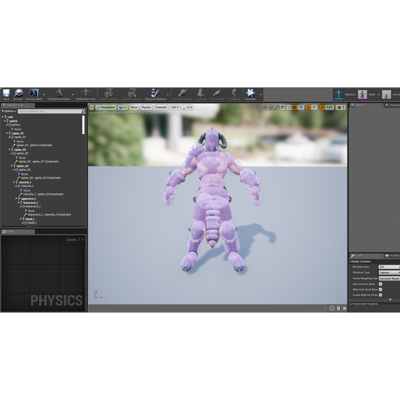Start Simulate in toolbar
400x400 pixels.
[x=250, y=95]
